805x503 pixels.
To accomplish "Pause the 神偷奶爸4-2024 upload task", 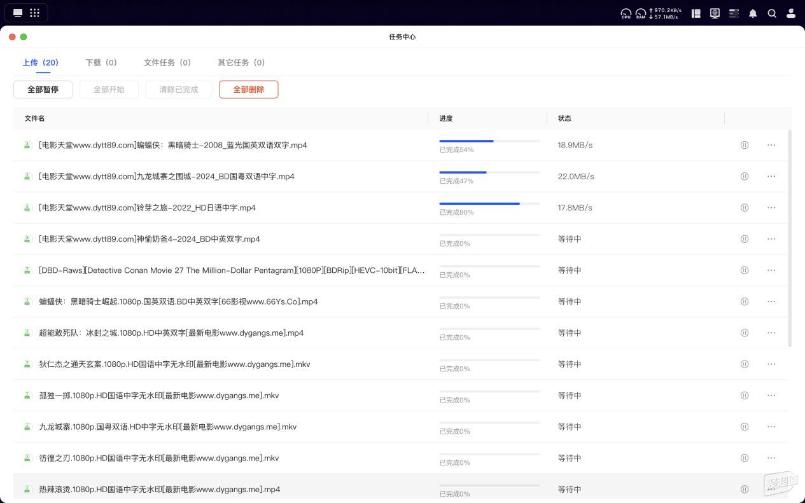I will click(x=745, y=239).
